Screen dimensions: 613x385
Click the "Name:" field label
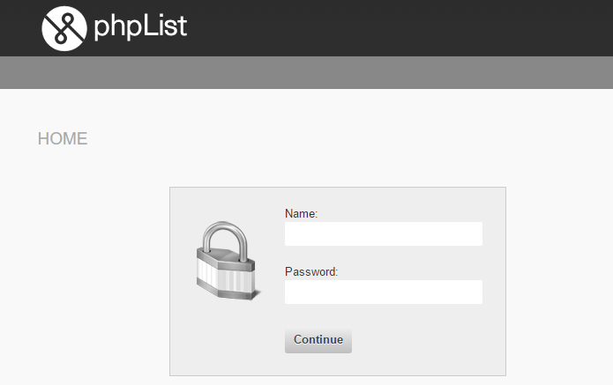301,213
